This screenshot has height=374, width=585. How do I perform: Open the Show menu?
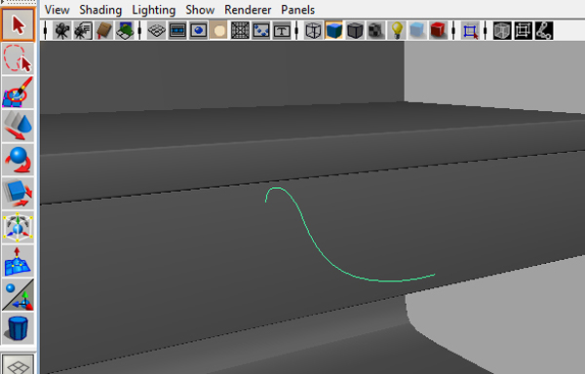point(200,10)
